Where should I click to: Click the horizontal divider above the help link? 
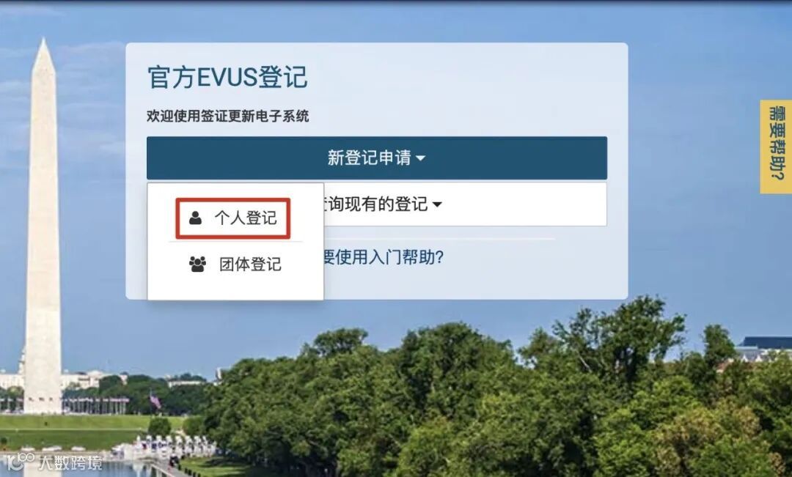(x=439, y=239)
